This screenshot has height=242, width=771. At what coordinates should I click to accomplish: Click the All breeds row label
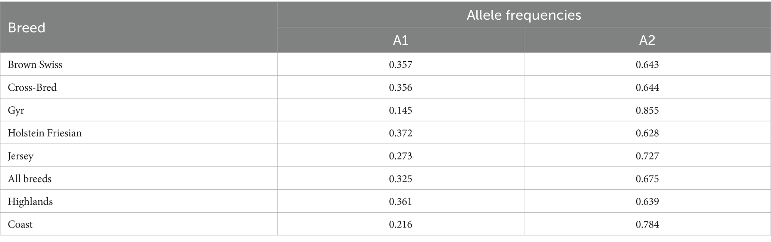pos(29,179)
